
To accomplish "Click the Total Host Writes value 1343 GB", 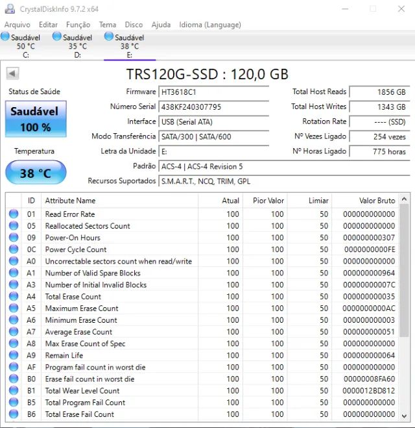I will 379,107.
